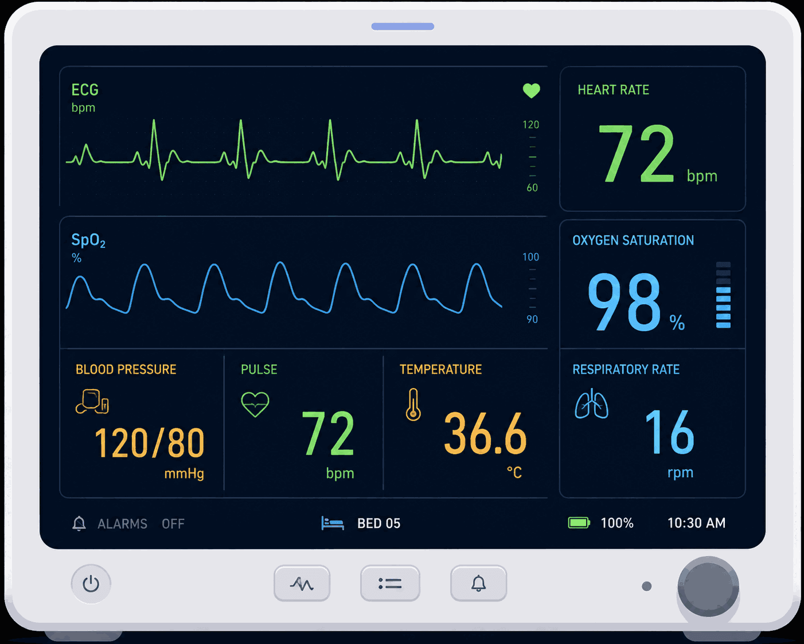This screenshot has height=644, width=804.
Task: Click the ECG label
Action: click(x=85, y=90)
